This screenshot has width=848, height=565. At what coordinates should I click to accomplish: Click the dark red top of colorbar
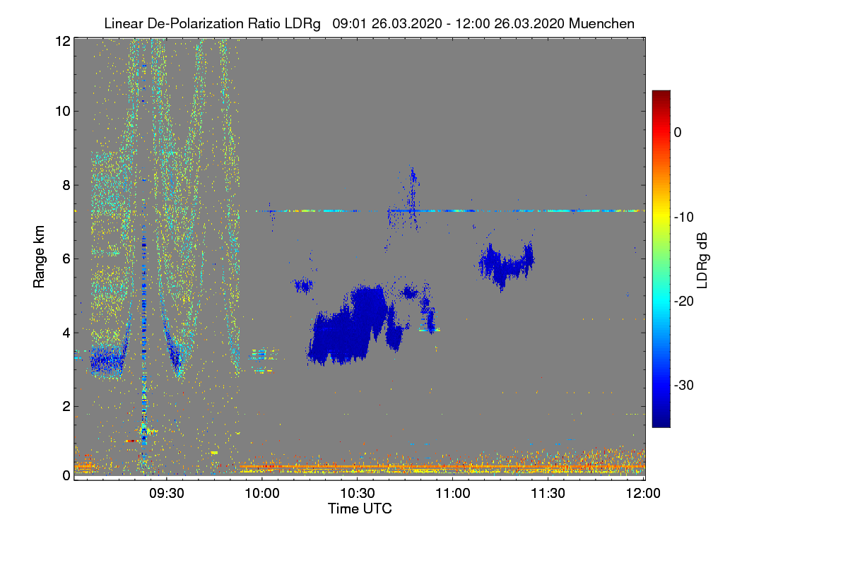click(x=661, y=95)
